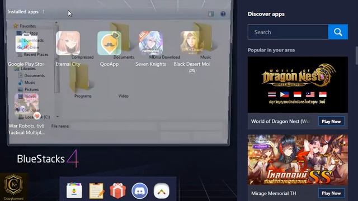Screen dimensions: 358x201
Task: Launch Seven Knights game
Action: coord(150,44)
